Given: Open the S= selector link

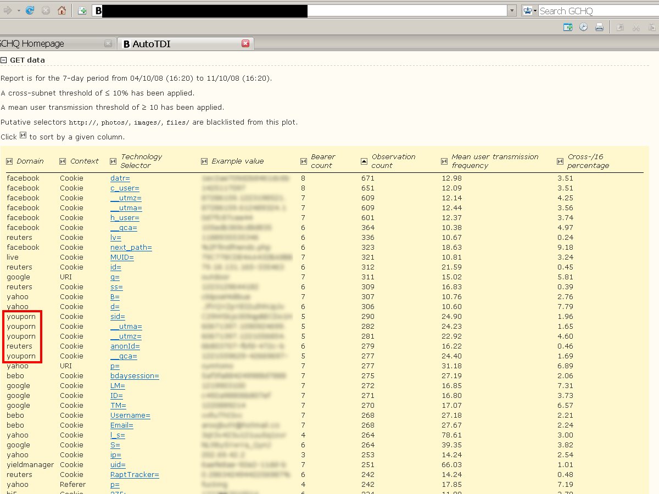Looking at the screenshot, I should [x=115, y=445].
